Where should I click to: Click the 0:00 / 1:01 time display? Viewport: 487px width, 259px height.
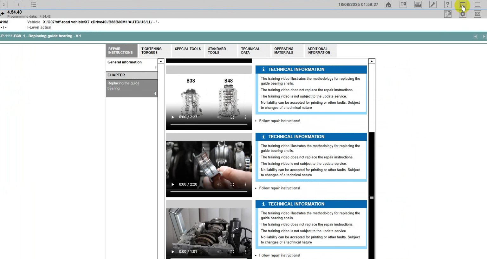point(188,252)
